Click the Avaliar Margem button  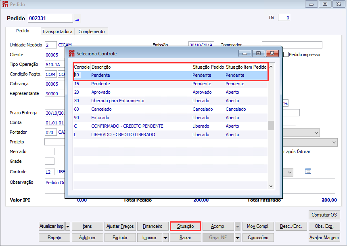coord(324,238)
